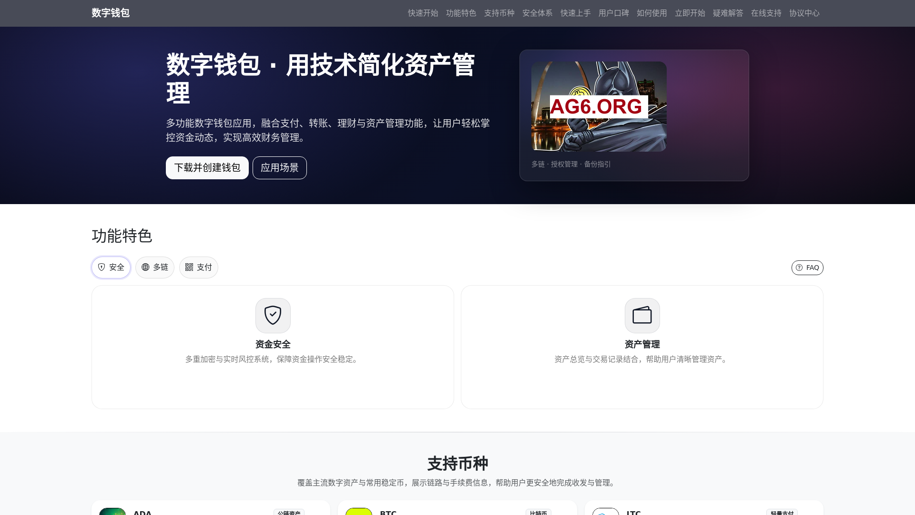
Task: Switch to the 多链 tab
Action: coord(155,268)
